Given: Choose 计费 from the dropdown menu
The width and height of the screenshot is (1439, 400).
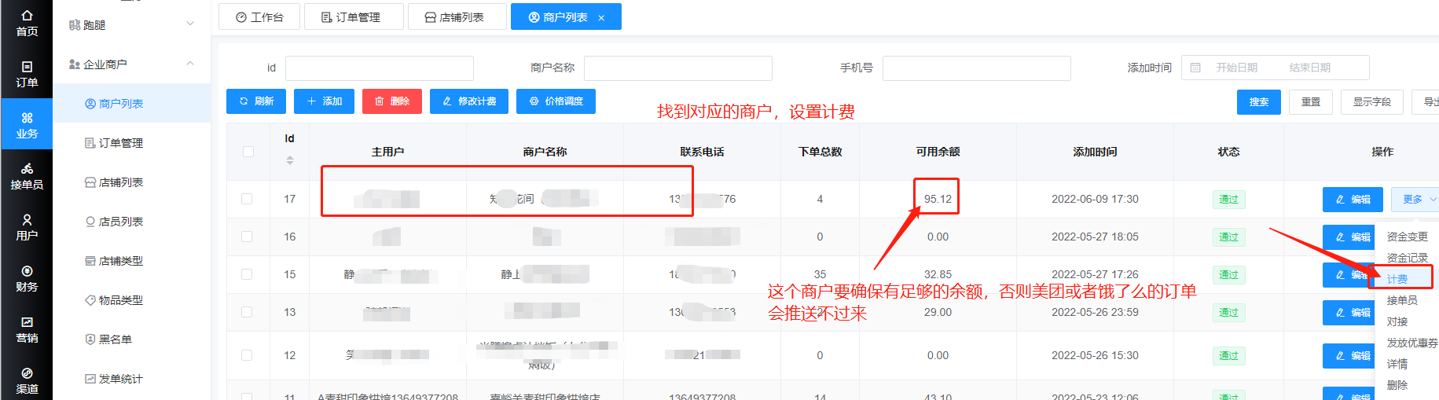Looking at the screenshot, I should click(1407, 279).
